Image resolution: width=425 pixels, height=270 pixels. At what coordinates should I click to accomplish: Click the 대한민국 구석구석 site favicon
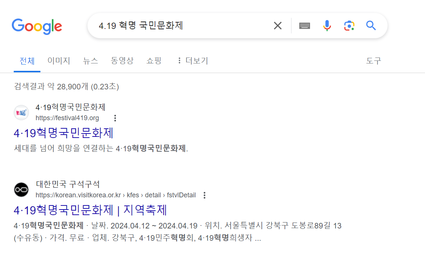21,190
